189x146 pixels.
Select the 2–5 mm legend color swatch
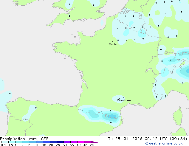(x=26, y=142)
